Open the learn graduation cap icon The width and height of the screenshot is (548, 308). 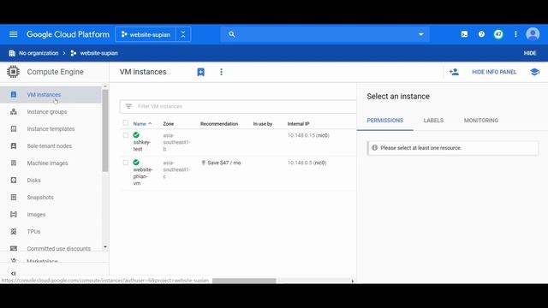point(534,72)
